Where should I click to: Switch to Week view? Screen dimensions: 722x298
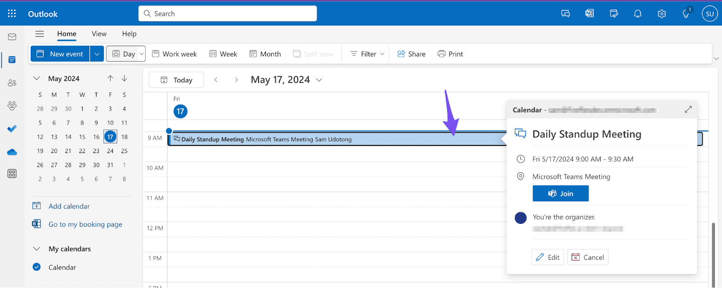223,54
